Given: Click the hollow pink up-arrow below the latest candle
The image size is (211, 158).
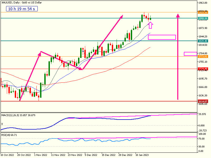Looking at the screenshot, I should [150, 25].
